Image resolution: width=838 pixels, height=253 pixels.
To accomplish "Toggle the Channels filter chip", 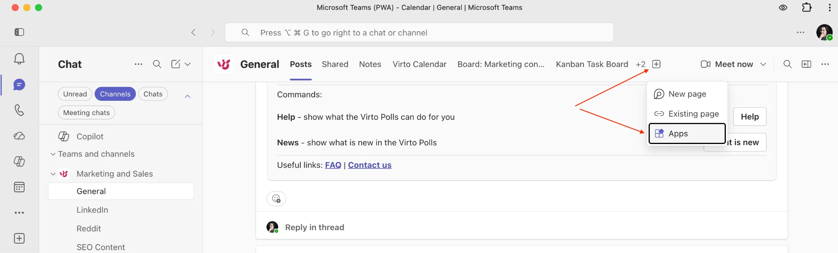I will [115, 94].
